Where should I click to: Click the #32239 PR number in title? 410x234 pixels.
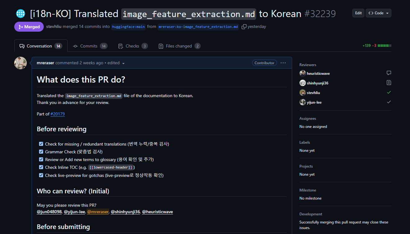(x=320, y=14)
